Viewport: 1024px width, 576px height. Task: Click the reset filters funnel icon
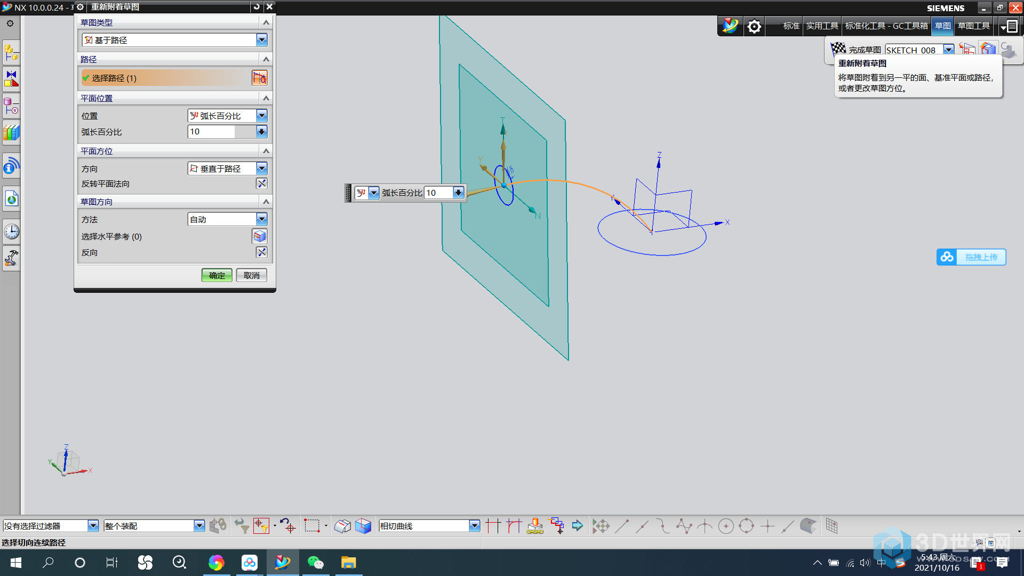coord(241,526)
